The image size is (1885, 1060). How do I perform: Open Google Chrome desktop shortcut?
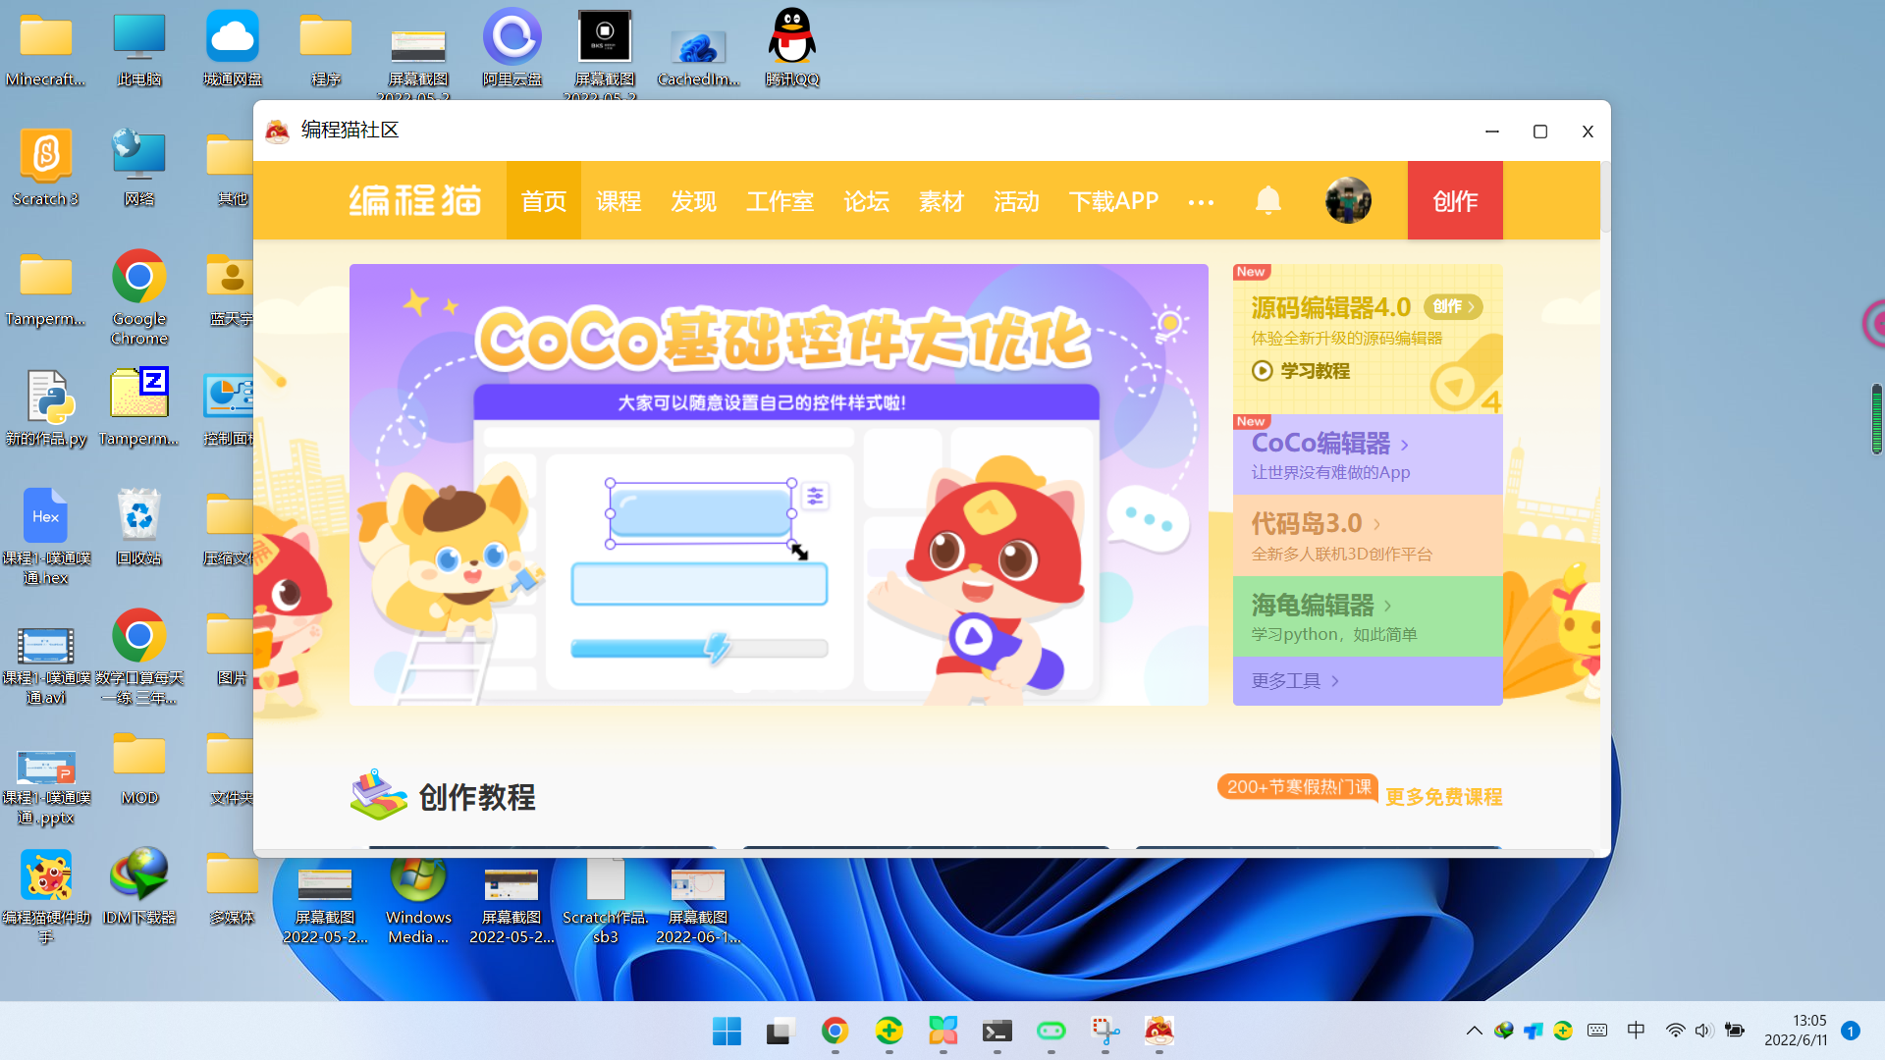[x=139, y=298]
